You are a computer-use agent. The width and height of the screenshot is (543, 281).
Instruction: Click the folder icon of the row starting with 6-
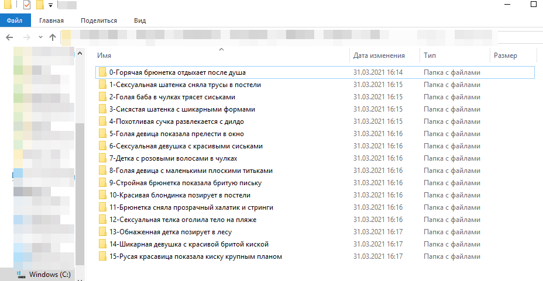click(102, 146)
